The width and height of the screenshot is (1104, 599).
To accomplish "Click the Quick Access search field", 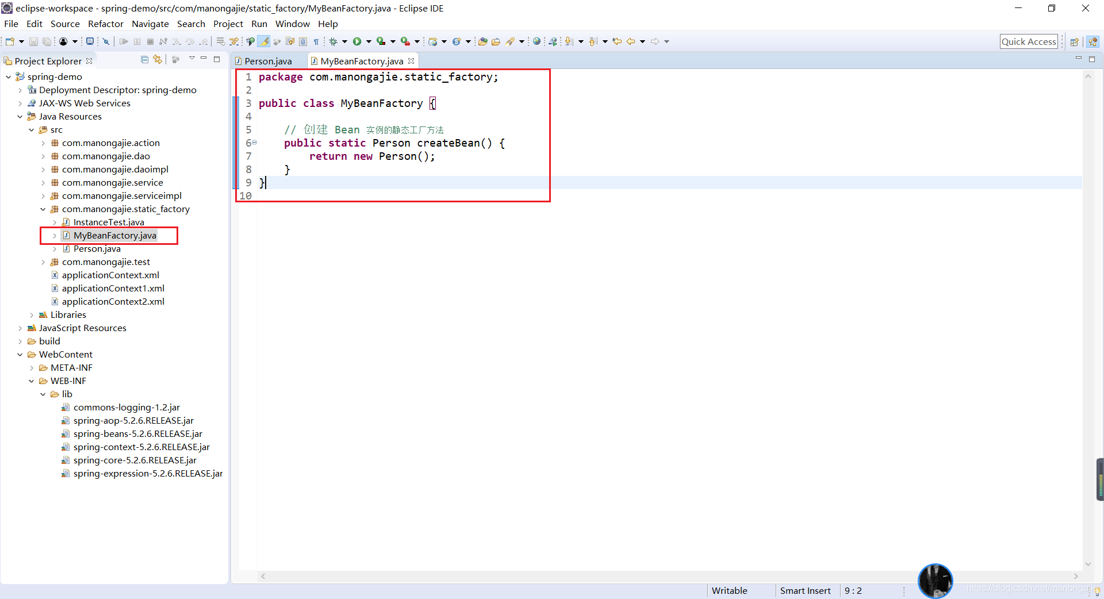I will point(1029,41).
